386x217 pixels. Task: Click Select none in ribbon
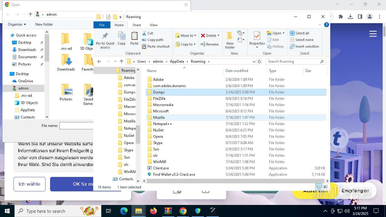[302, 40]
